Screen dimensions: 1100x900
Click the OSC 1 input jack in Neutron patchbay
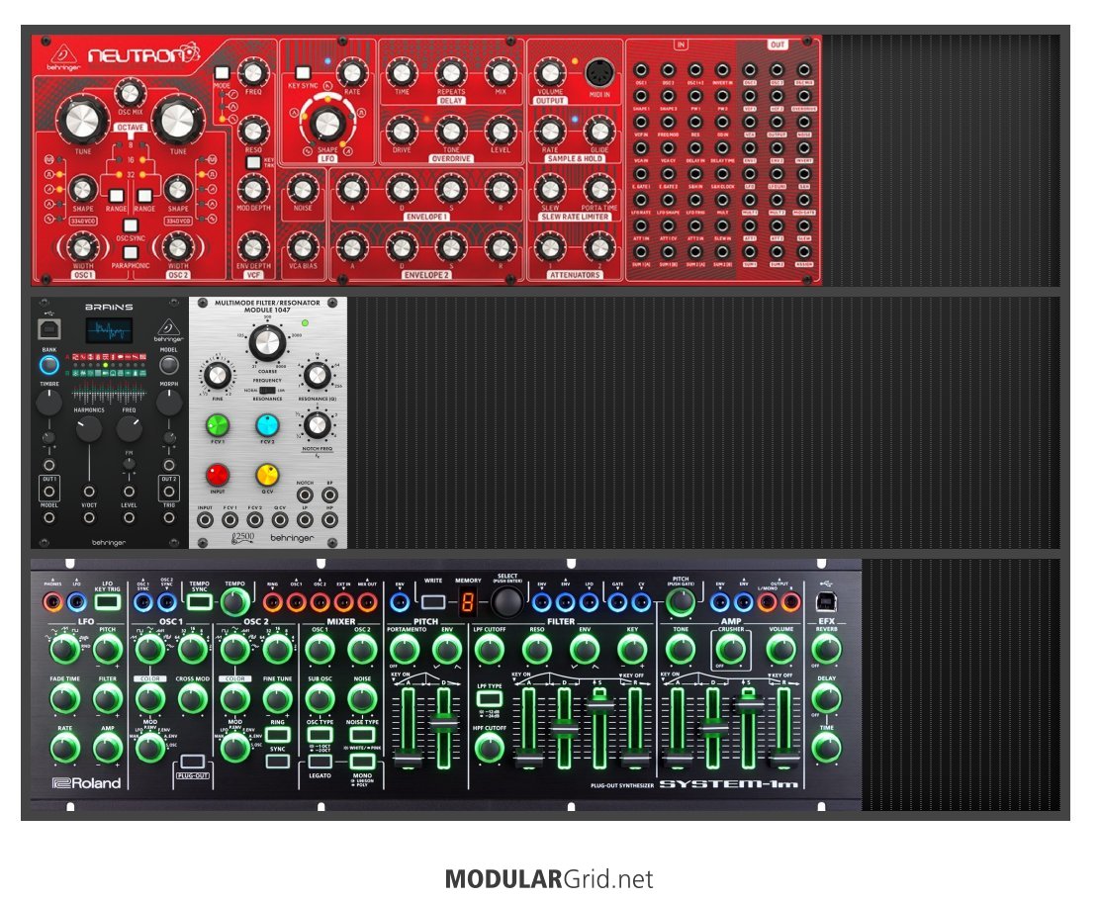pos(641,70)
